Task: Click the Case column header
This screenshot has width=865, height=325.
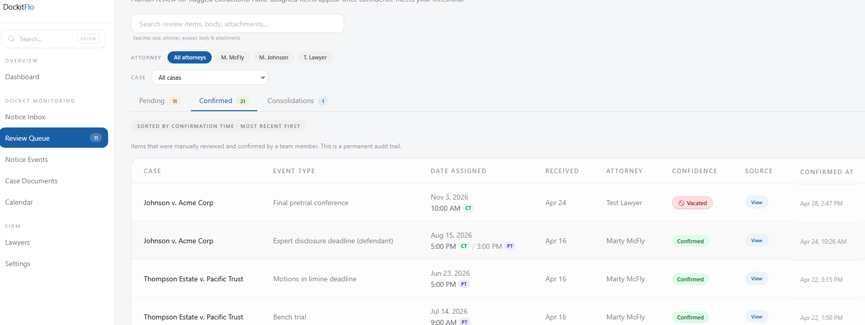Action: click(152, 171)
